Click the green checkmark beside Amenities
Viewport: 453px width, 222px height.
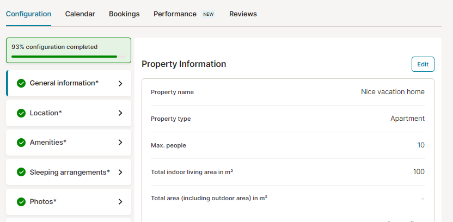(21, 143)
